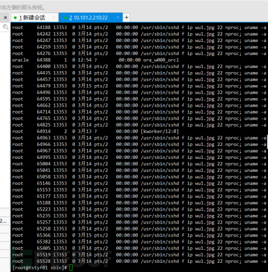Screen dimensions: 268x272
Task: Click the sshd process line with PID 64188
Action: click(139, 27)
